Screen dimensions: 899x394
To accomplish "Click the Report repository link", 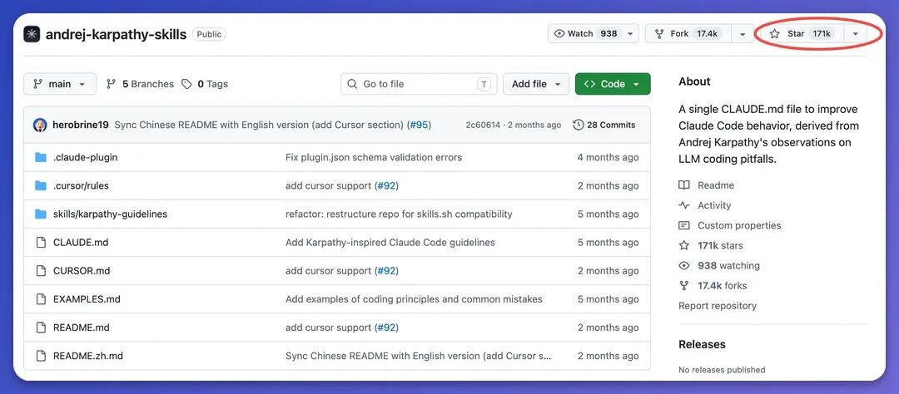I will pyautogui.click(x=718, y=306).
